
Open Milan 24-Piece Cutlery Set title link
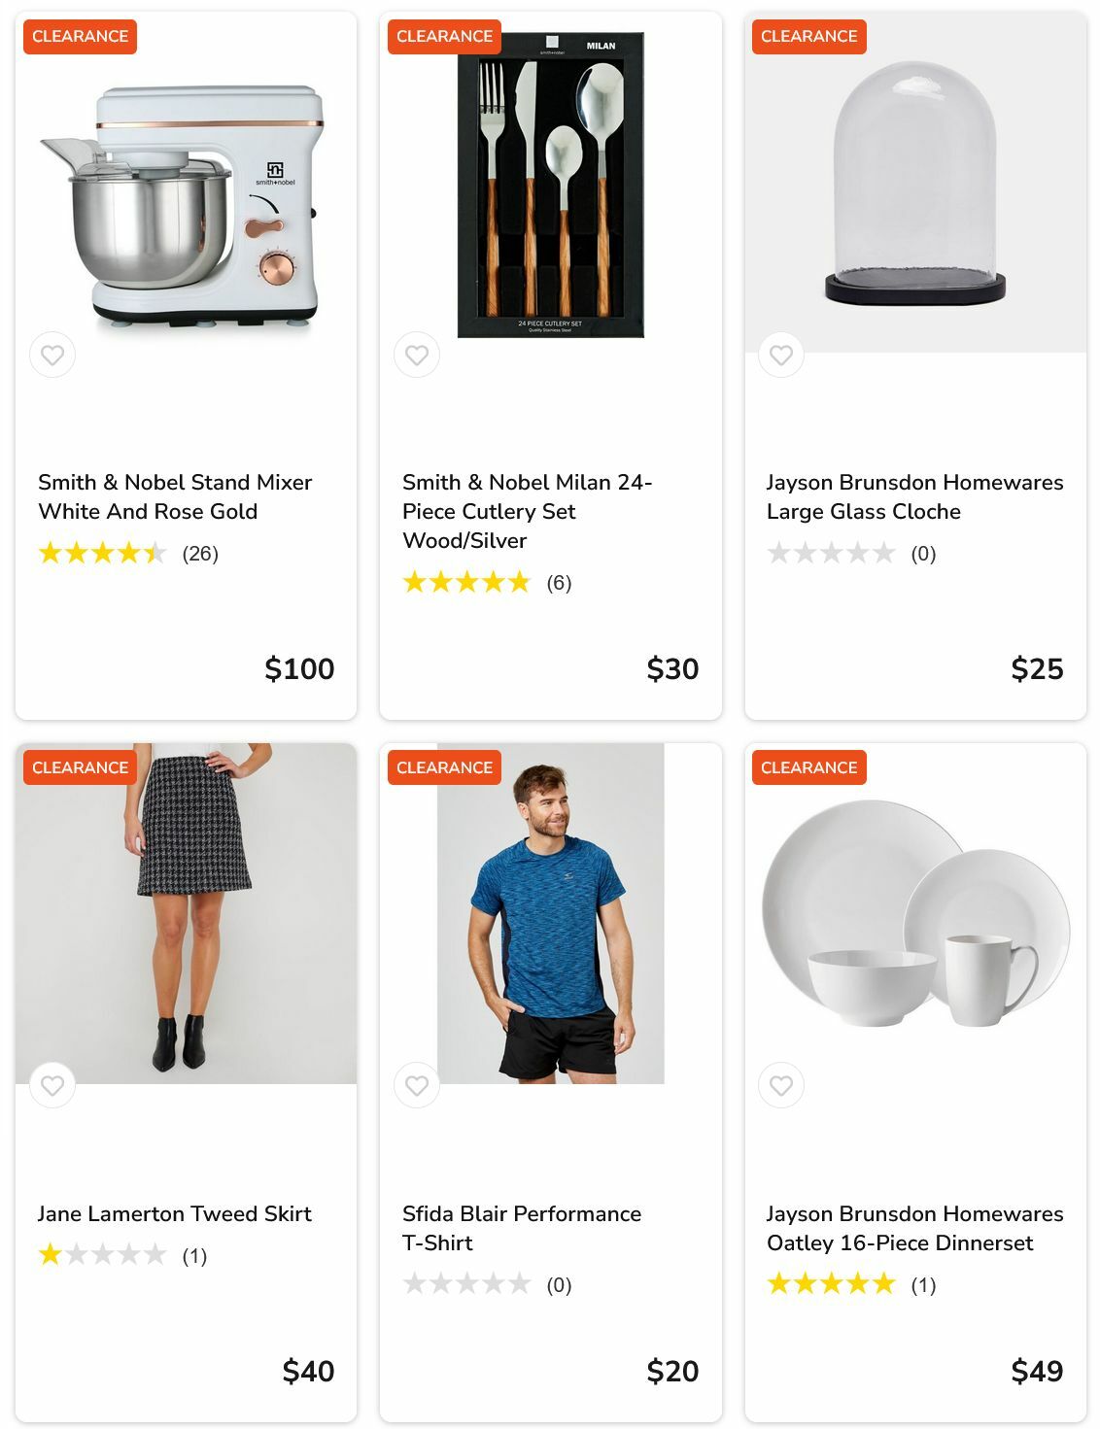pos(527,511)
